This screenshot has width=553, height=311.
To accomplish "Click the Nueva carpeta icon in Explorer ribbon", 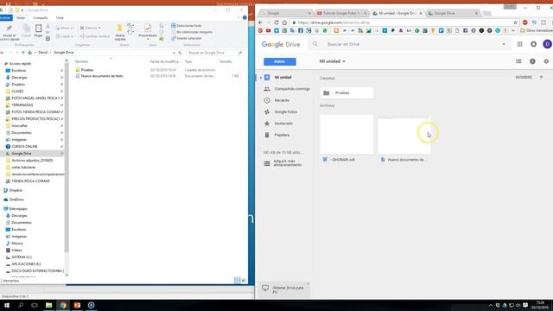I will pos(119,29).
